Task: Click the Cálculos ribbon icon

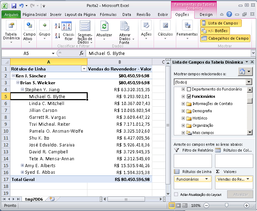Action: (x=165, y=26)
